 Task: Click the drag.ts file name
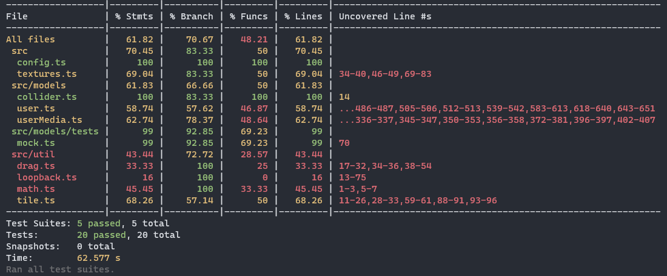(36, 166)
